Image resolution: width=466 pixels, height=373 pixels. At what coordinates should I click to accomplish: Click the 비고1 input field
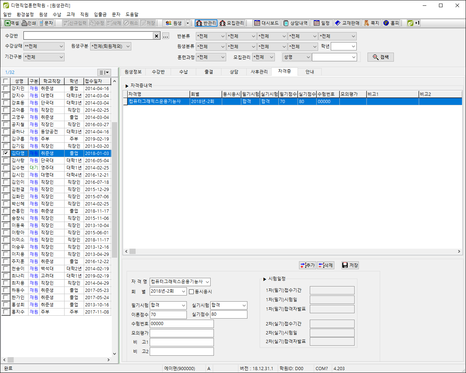click(182, 342)
